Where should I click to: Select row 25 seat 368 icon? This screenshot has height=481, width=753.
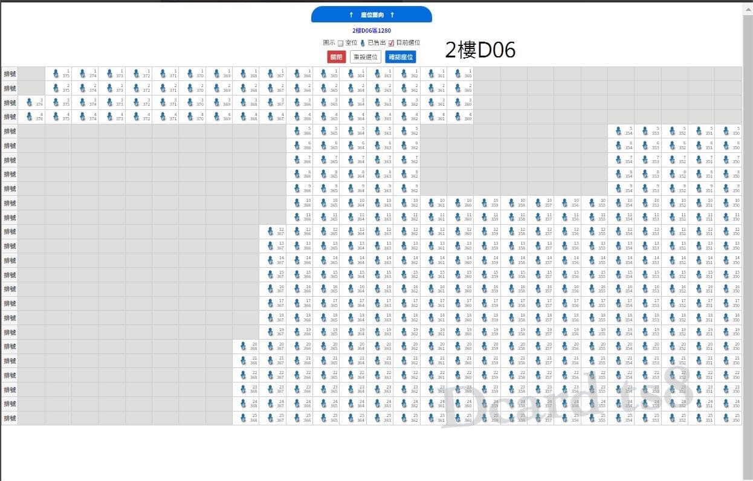(x=246, y=418)
